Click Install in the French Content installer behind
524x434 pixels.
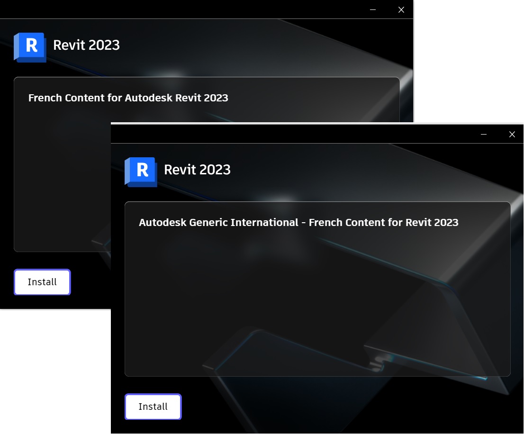(x=42, y=282)
